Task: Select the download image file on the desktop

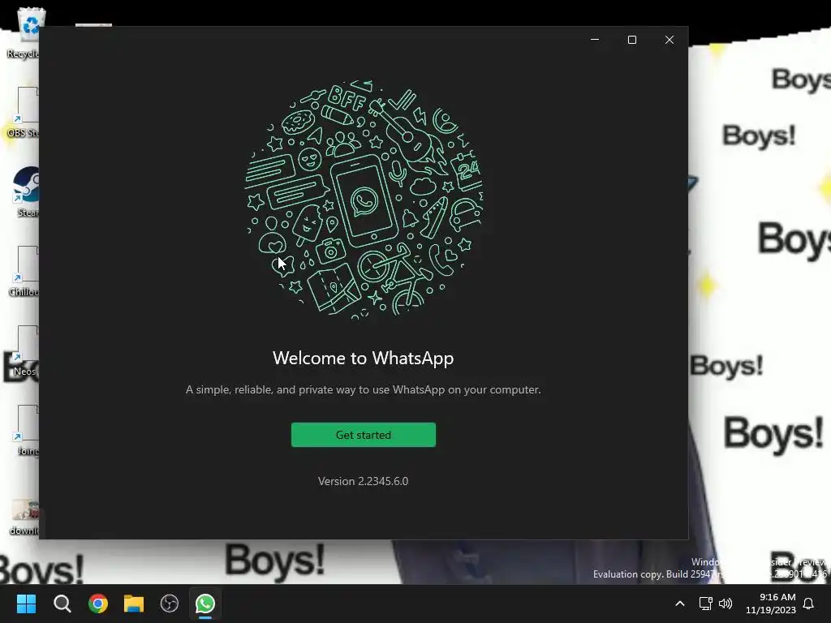Action: [24, 517]
